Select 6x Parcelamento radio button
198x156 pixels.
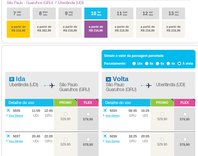(x=157, y=63)
